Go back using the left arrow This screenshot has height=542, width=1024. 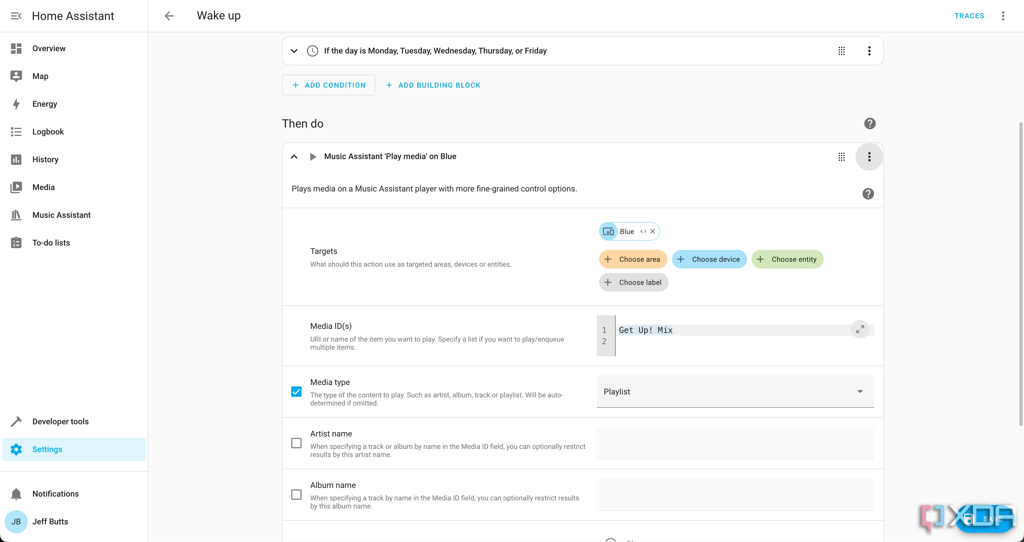pyautogui.click(x=169, y=16)
